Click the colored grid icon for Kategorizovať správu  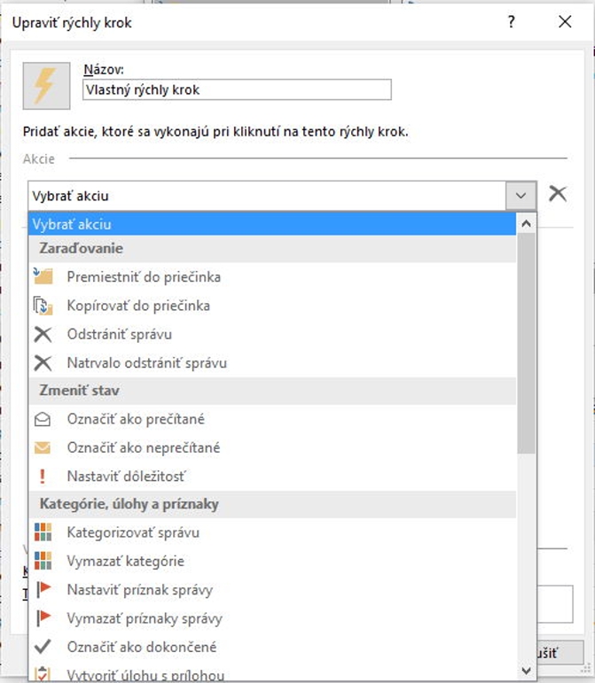pyautogui.click(x=43, y=532)
